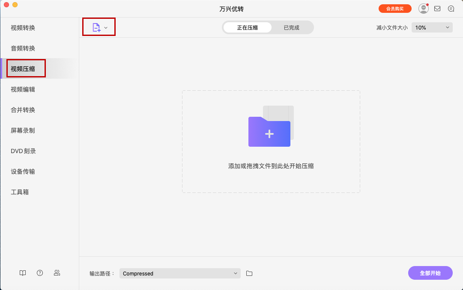Click the user account avatar icon
This screenshot has width=463, height=290.
click(423, 8)
